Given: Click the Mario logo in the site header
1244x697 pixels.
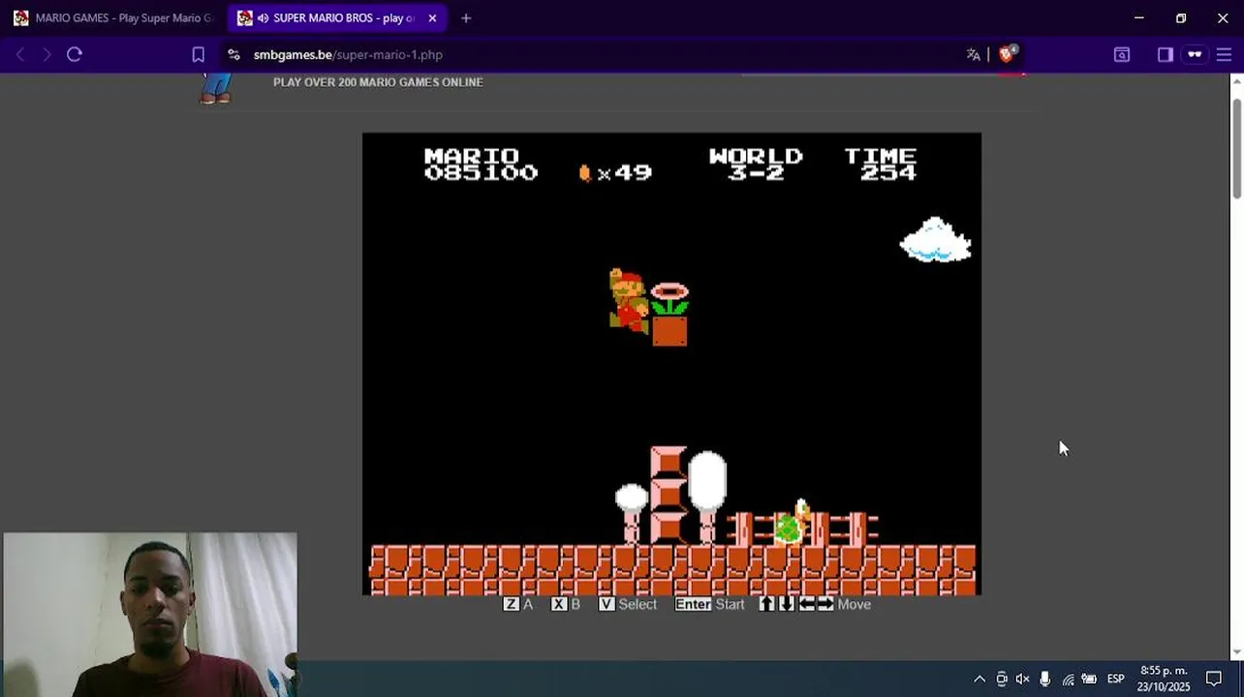Looking at the screenshot, I should point(216,88).
